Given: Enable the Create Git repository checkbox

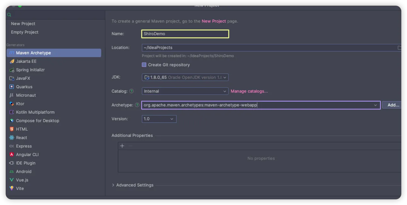Looking at the screenshot, I should tap(144, 65).
